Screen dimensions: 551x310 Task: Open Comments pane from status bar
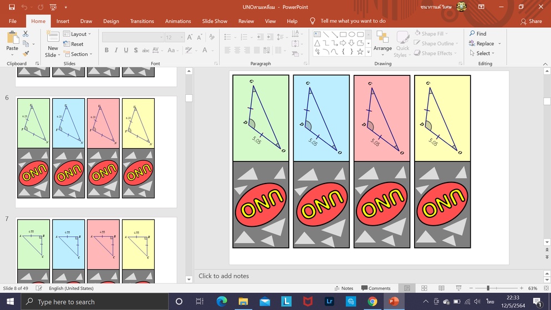point(376,288)
